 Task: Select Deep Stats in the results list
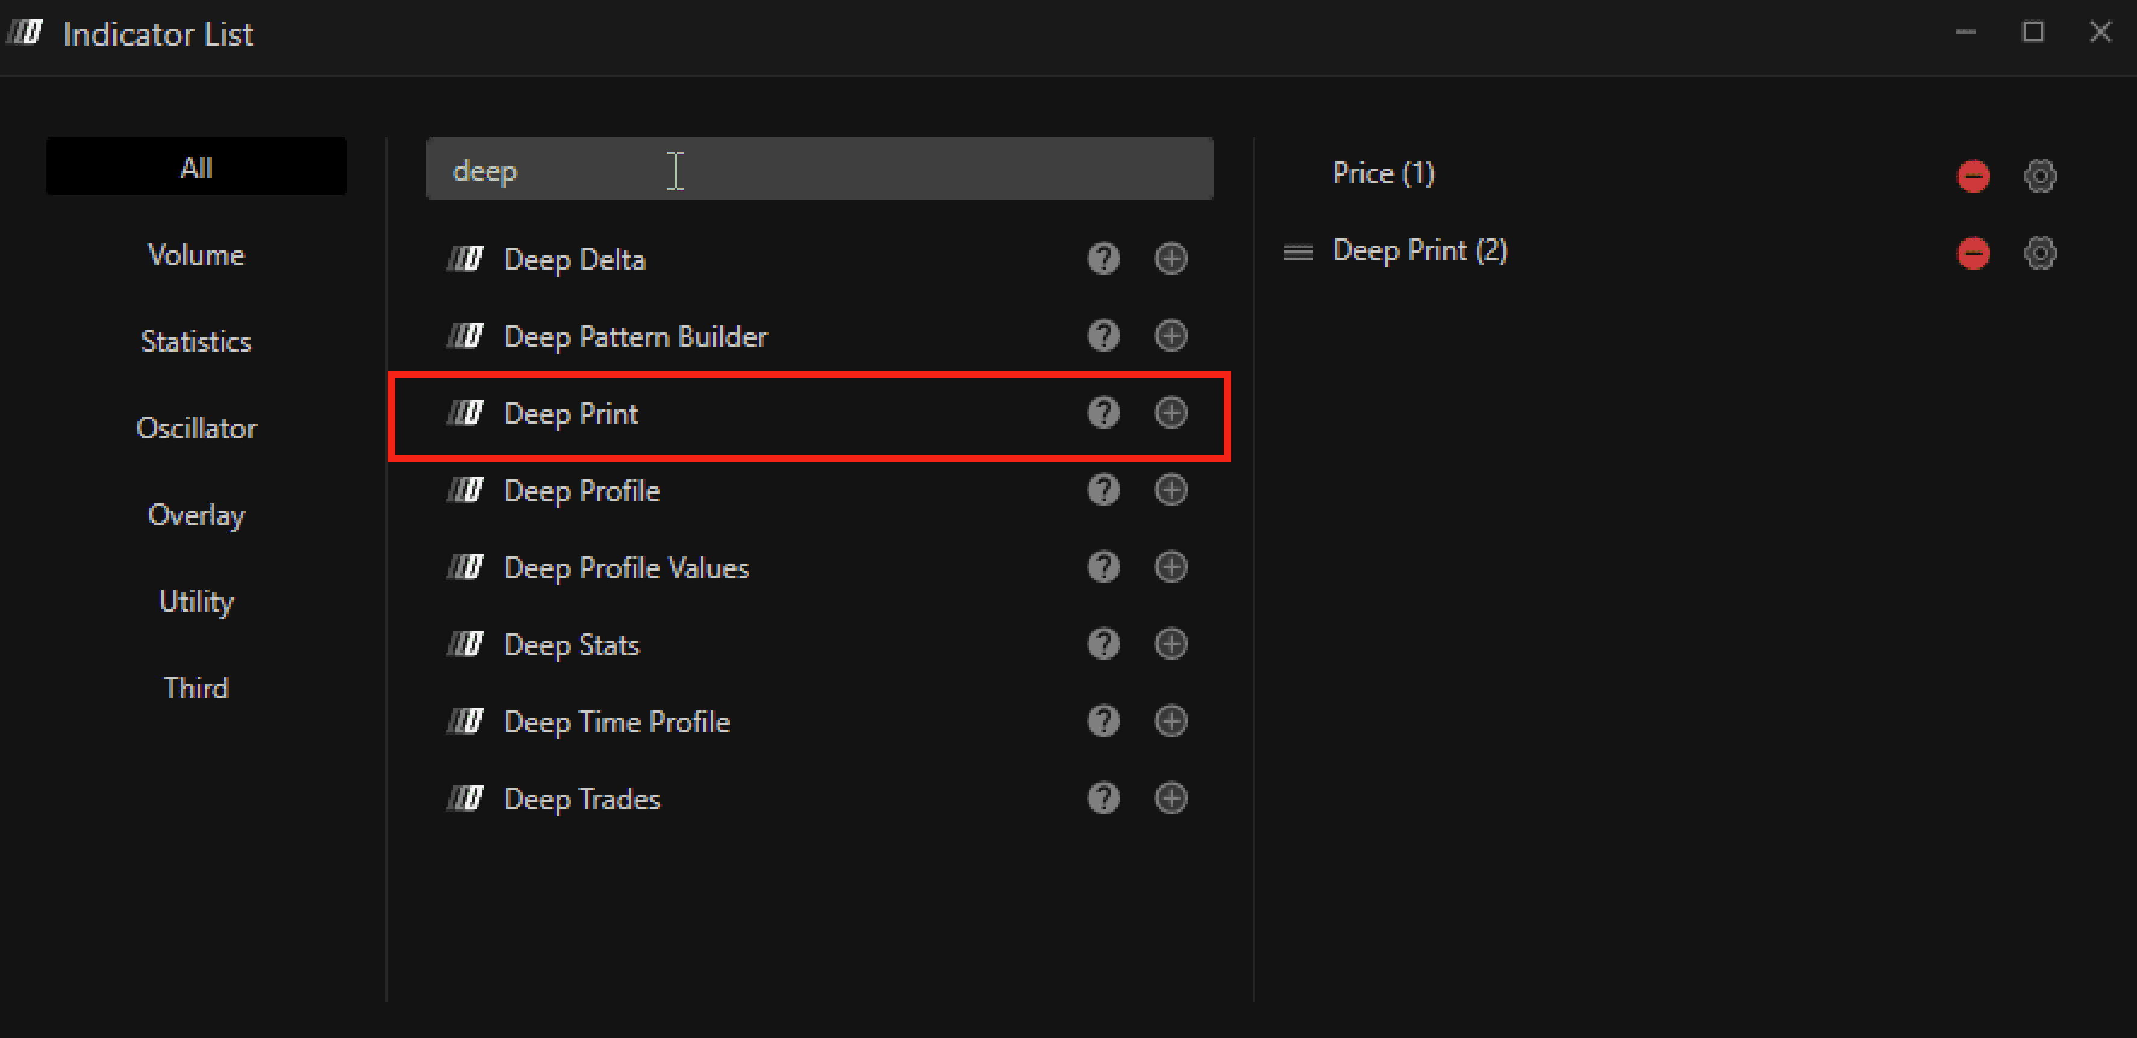(572, 645)
